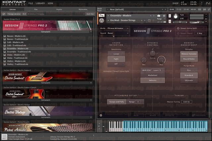Expand Electric Vintage Instruments dropdown
Image resolution: width=212 pixels, height=141 pixels.
91,117
